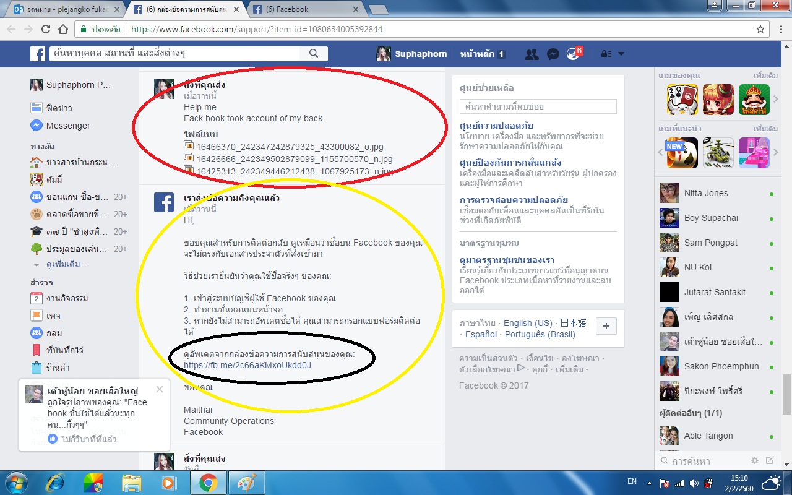792x495 pixels.
Task: Open ตัมมี่ game shortcut
Action: click(48, 180)
